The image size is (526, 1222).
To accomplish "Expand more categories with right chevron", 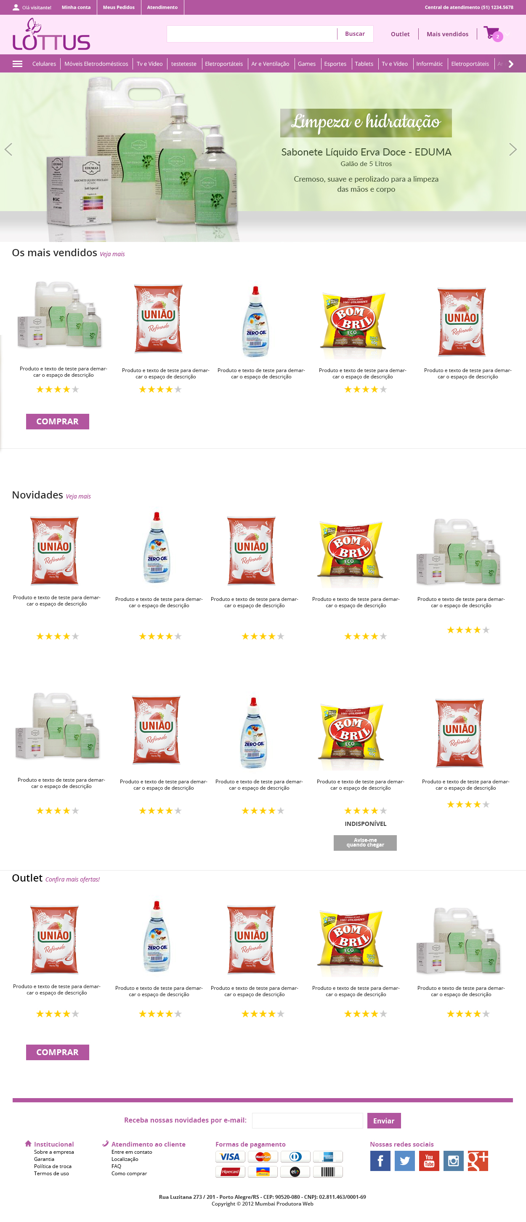I will pos(511,64).
